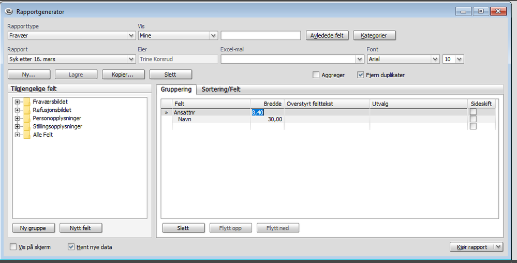Open the Kjør rapport dropdown arrow
The height and width of the screenshot is (263, 517).
(x=498, y=247)
